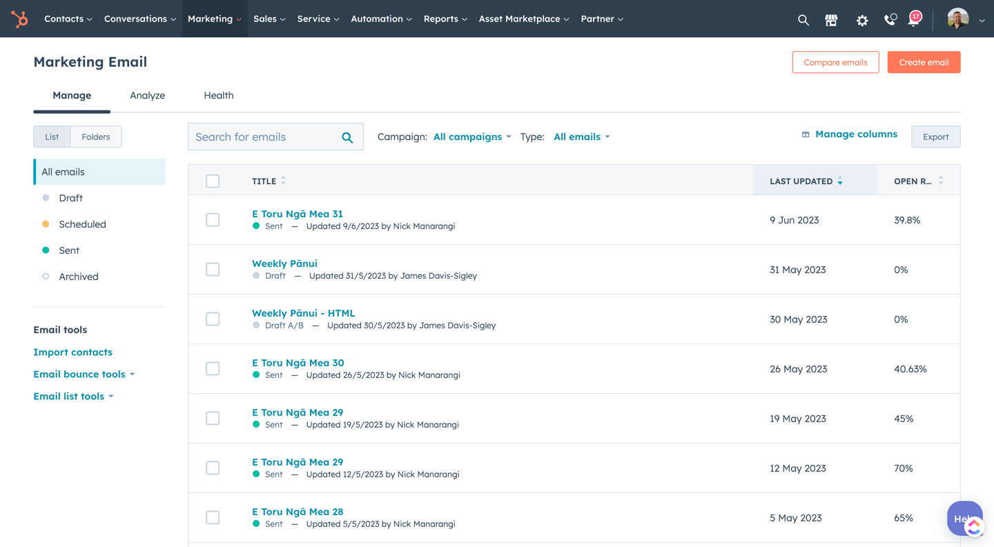The image size is (994, 547).
Task: Select the Manage tab
Action: coord(72,96)
